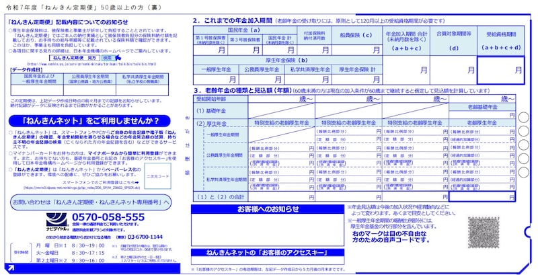Click the bold-bordered total 円 cell at bottom right

[482, 197]
